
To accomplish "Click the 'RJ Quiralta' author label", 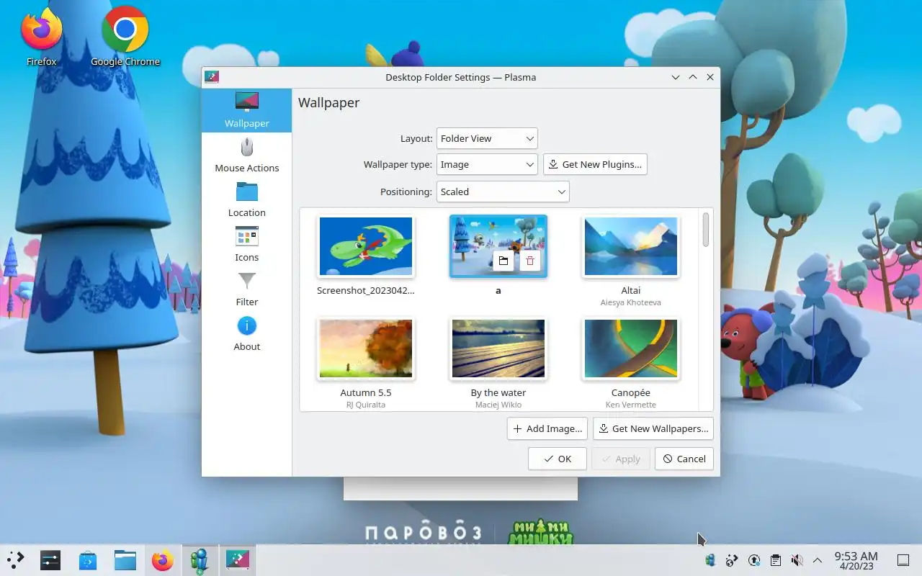I will pos(366,405).
